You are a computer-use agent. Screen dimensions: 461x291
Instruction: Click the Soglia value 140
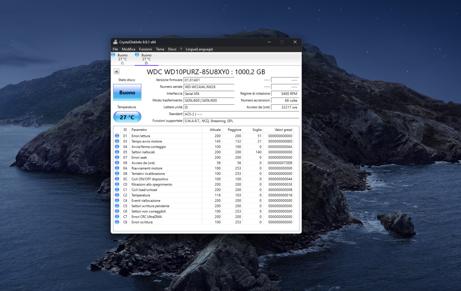(x=258, y=152)
